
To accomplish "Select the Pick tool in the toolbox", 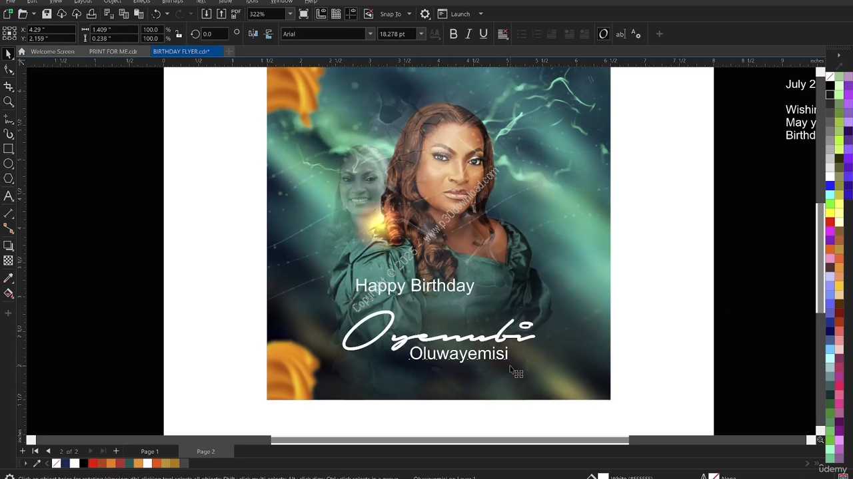I will click(8, 54).
